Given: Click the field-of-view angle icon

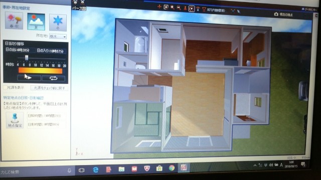Looking at the screenshot, I should point(204,9).
